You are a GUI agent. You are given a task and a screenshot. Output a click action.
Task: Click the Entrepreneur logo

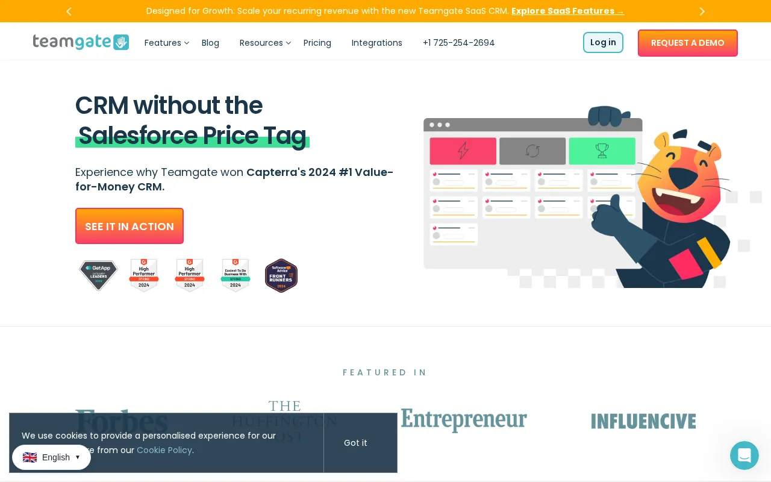click(464, 420)
